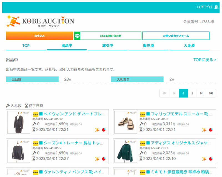Screen dimensions: 222x177
Task: Click the black sweatshirt thumbnail
Action: 19,151
